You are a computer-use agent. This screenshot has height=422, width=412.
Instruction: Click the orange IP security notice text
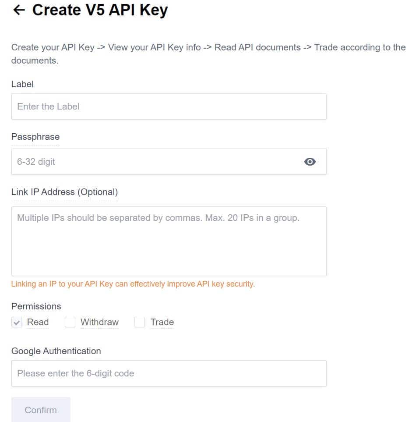pos(133,284)
